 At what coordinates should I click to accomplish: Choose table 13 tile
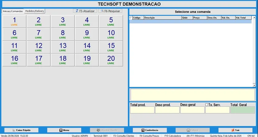click(x=63, y=47)
